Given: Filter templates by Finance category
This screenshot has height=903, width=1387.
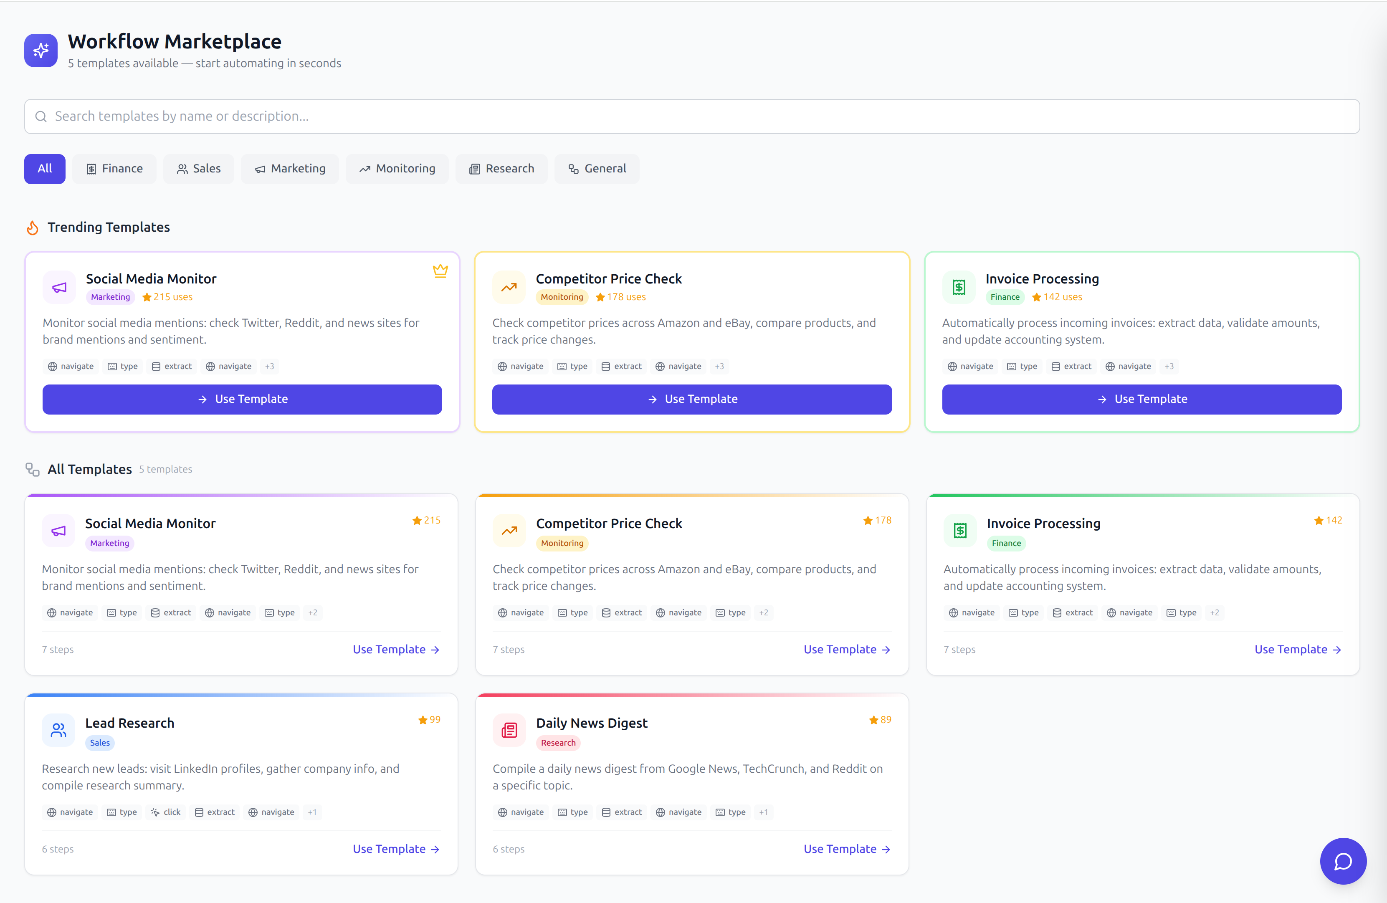Looking at the screenshot, I should (x=114, y=169).
